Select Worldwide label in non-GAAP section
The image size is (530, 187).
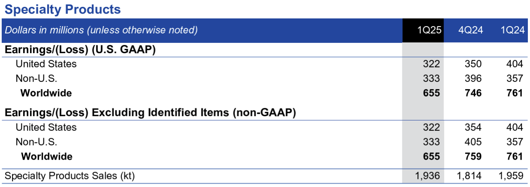(46, 156)
